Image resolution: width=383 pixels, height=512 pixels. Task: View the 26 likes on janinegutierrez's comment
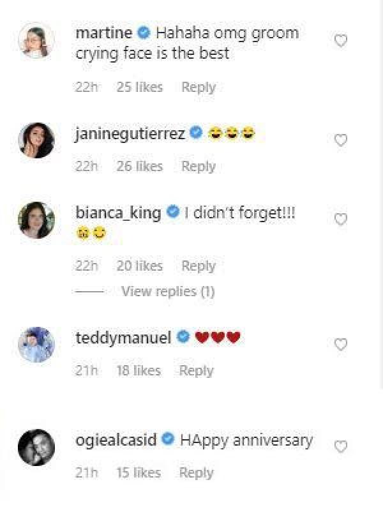point(139,167)
